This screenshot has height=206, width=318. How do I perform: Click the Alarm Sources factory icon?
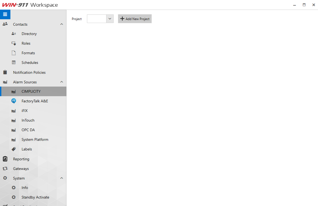click(x=5, y=82)
